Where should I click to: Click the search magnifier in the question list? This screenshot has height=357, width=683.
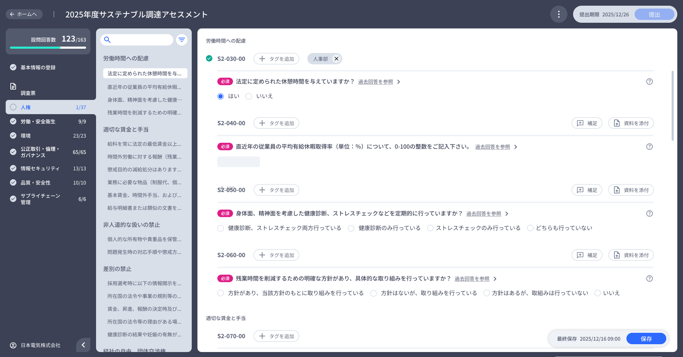(x=107, y=39)
